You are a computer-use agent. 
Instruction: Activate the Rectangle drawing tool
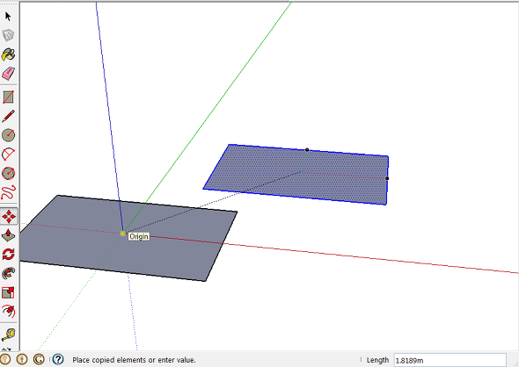pos(8,97)
